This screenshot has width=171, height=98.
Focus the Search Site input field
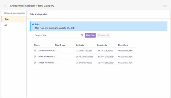click(x=57, y=35)
